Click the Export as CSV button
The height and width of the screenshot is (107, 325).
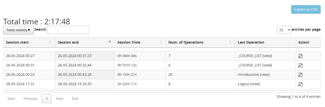click(306, 9)
